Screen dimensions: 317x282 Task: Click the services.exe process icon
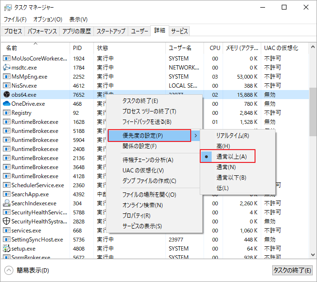(7, 230)
